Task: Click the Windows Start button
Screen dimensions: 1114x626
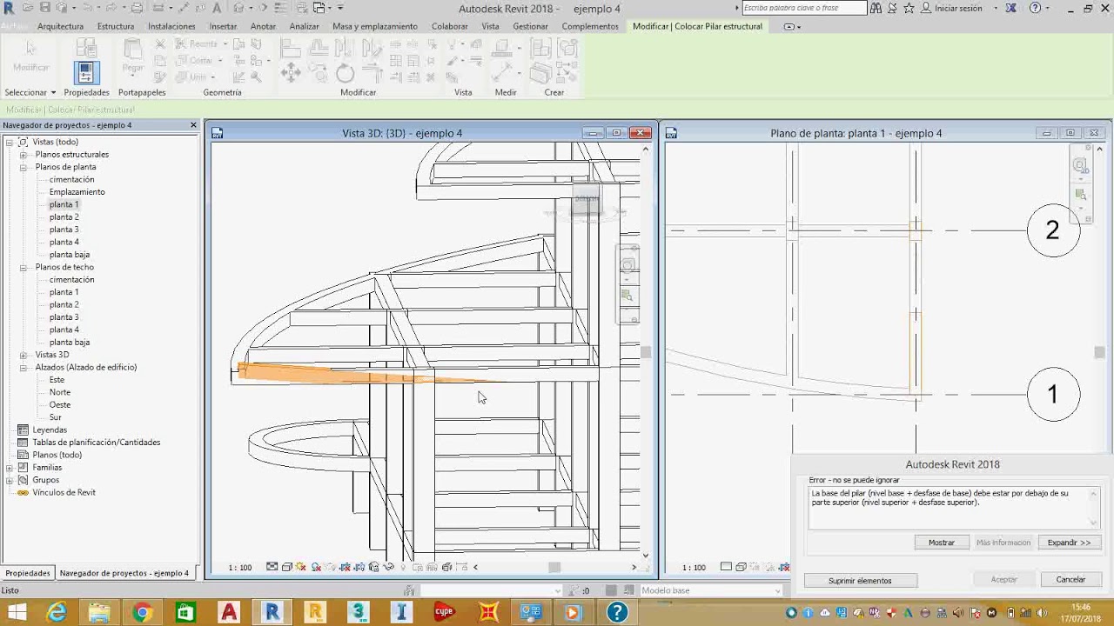Action: click(x=17, y=612)
